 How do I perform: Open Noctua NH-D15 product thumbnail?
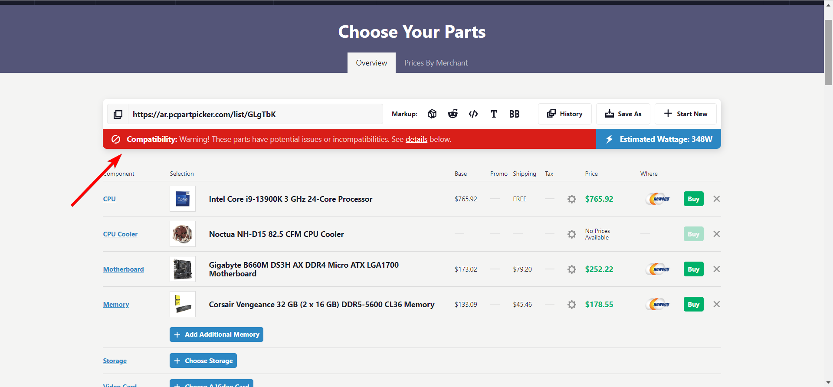pyautogui.click(x=183, y=234)
